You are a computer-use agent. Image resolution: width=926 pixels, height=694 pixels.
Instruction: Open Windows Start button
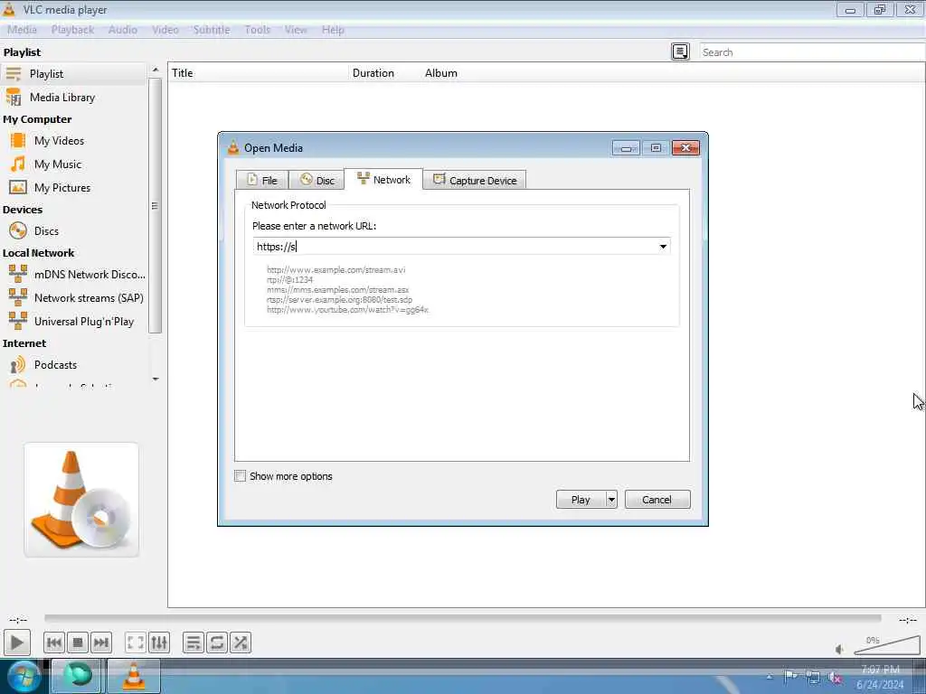24,676
